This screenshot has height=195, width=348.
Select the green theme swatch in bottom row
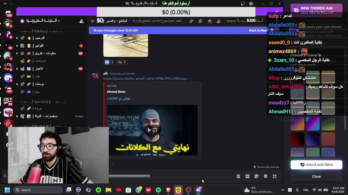pyautogui.click(x=313, y=152)
